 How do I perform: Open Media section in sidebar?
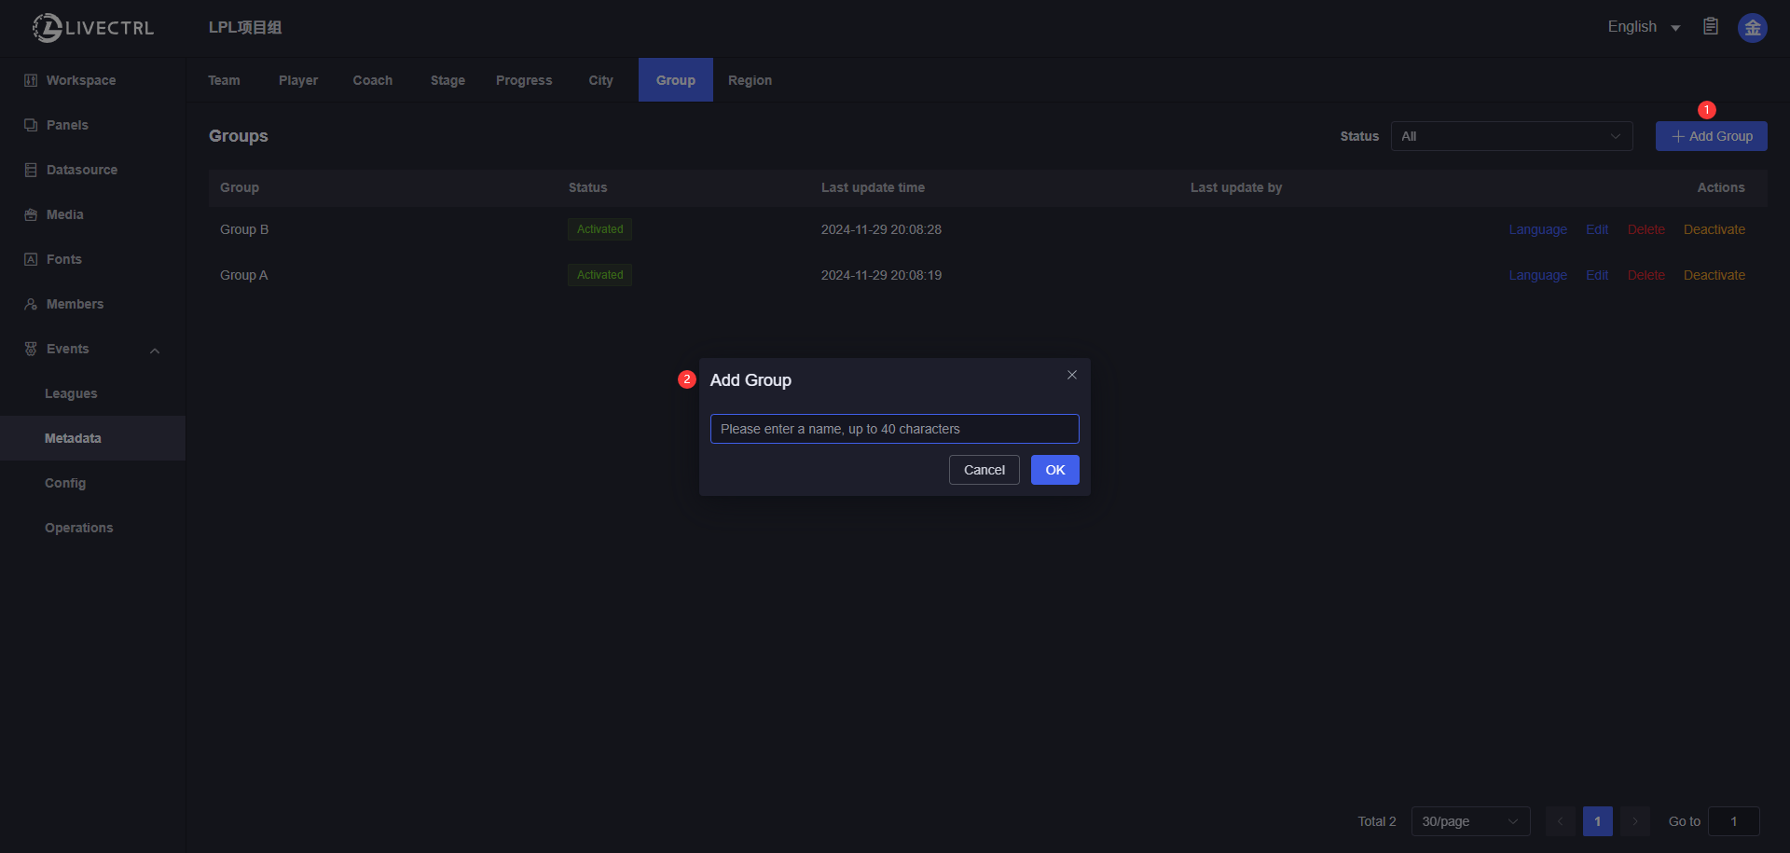64,214
